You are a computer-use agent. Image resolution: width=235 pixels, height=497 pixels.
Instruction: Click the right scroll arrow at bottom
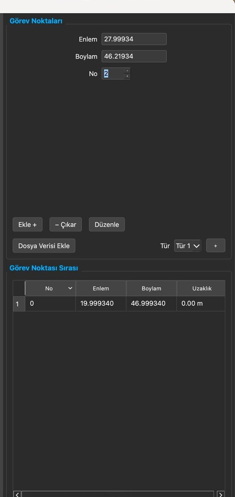[221, 494]
